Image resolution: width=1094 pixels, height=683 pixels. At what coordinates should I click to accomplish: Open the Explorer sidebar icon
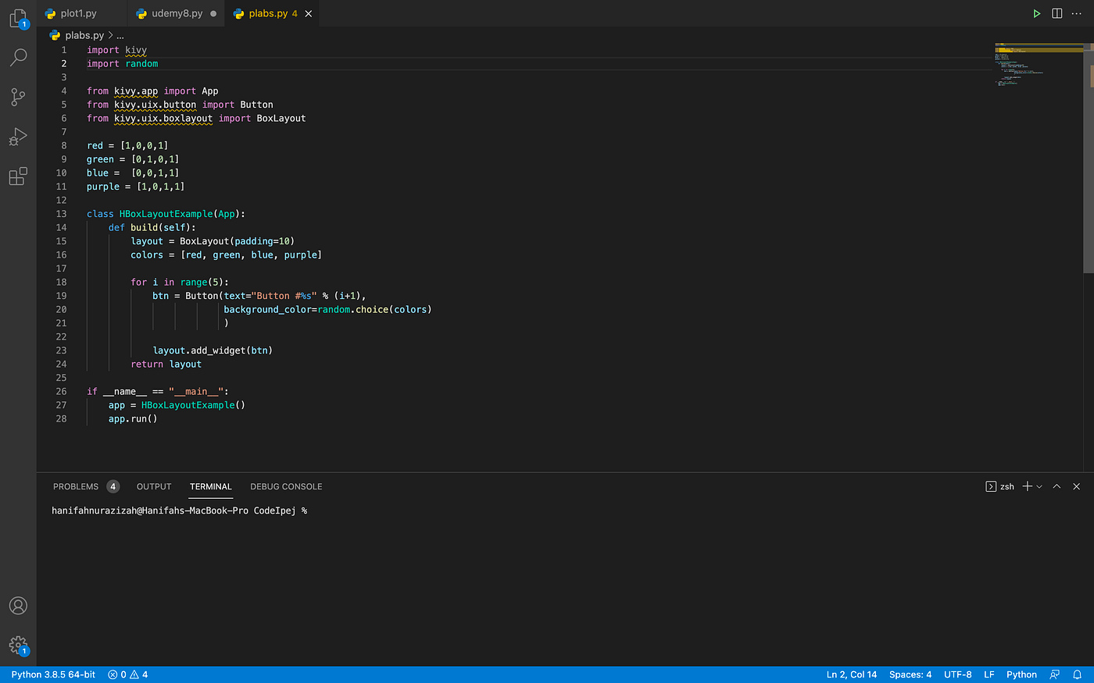18,19
